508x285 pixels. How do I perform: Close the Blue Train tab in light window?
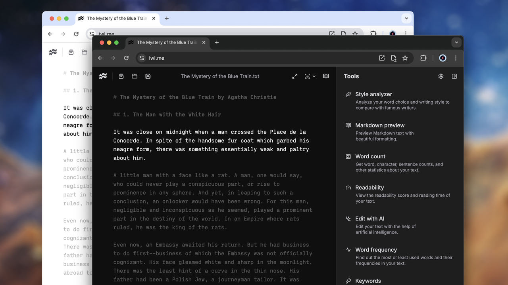[154, 18]
